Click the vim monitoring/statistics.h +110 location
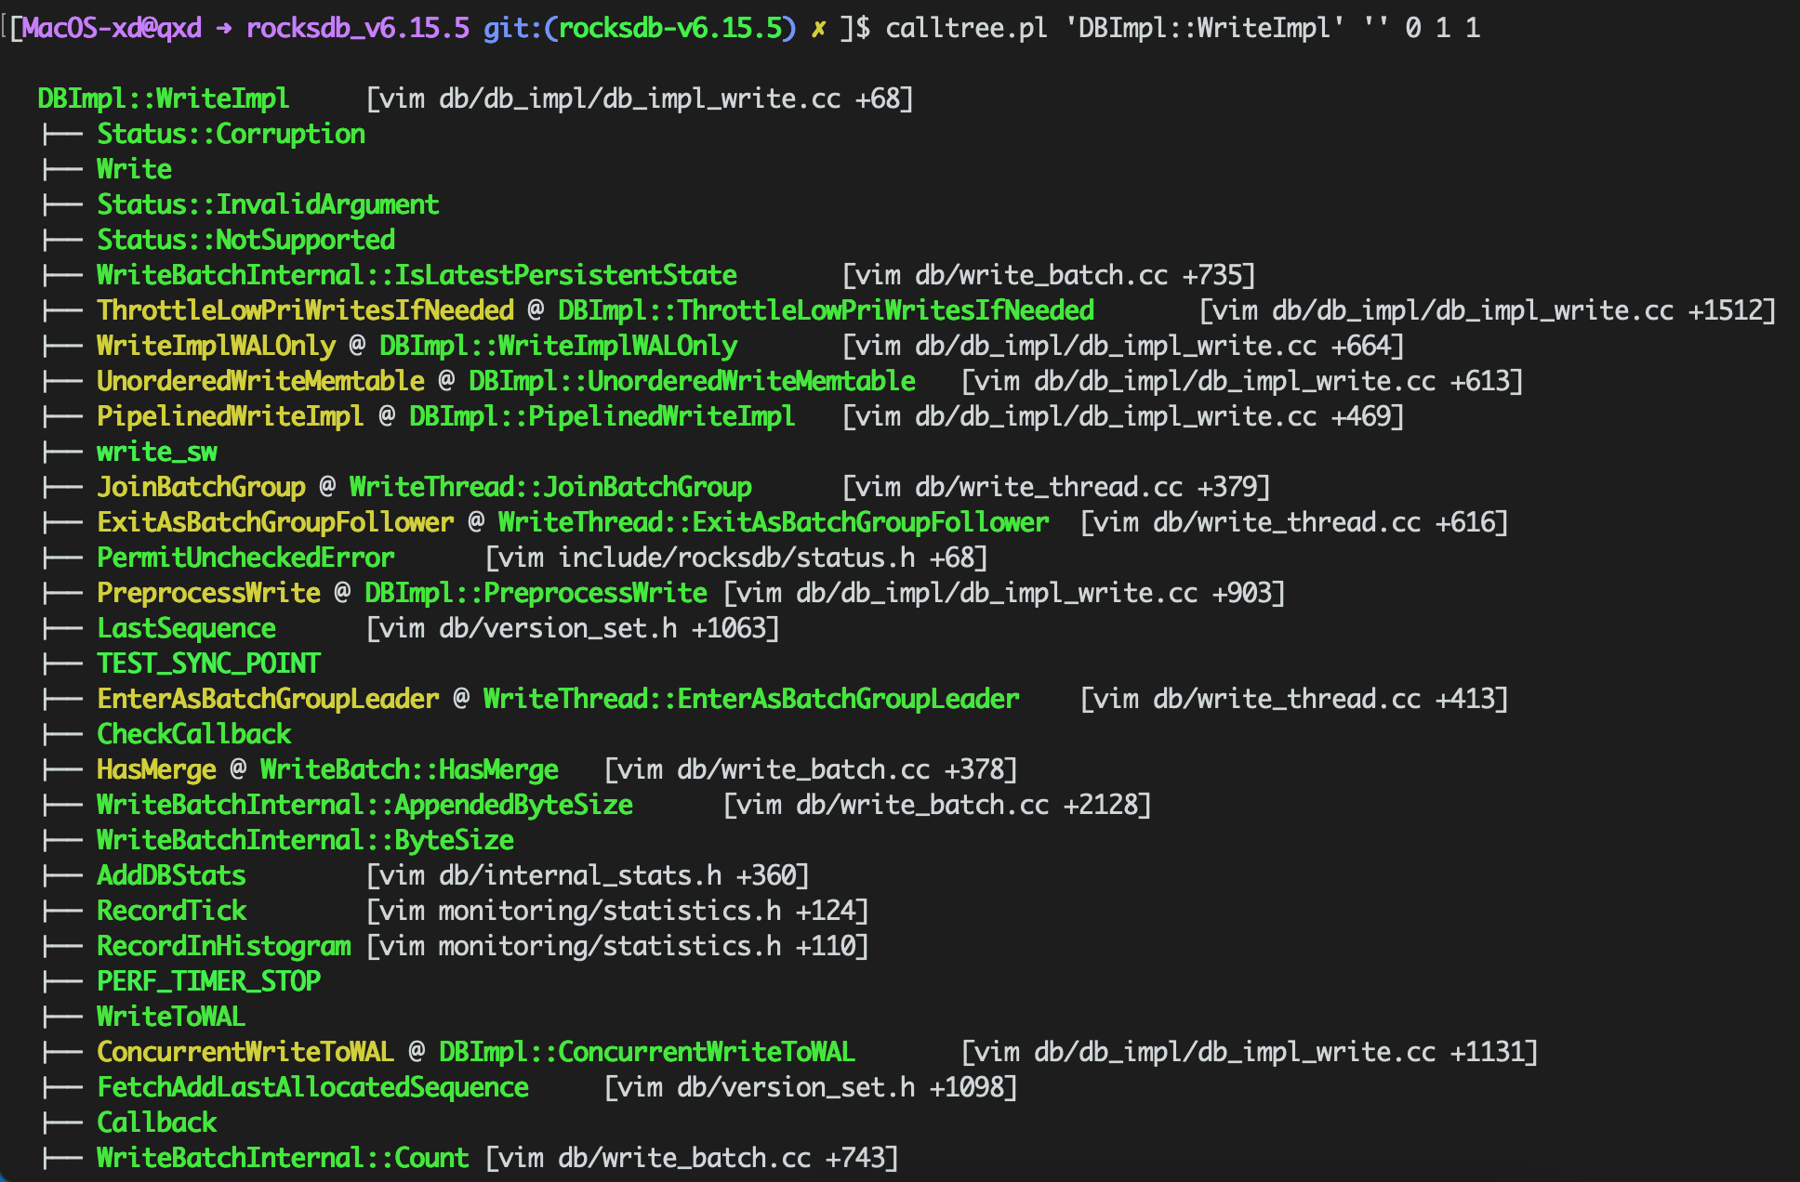Viewport: 1800px width, 1182px height. tap(617, 946)
